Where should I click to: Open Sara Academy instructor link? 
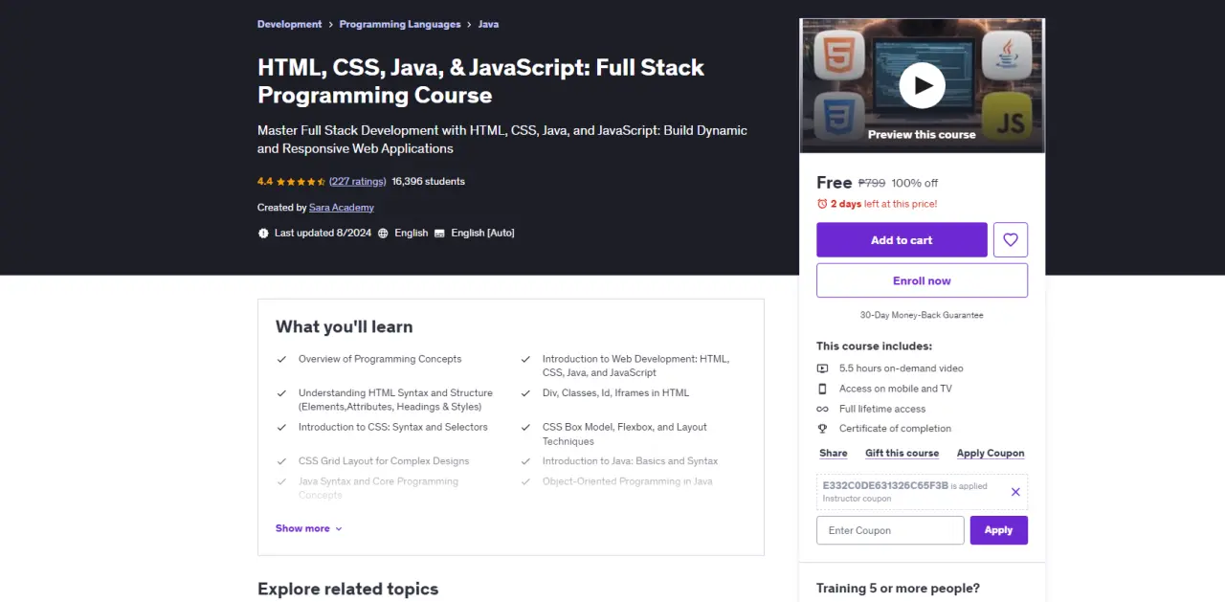(342, 207)
